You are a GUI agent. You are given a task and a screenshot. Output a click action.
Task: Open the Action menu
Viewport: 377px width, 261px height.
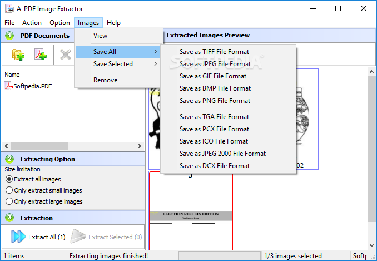(32, 23)
